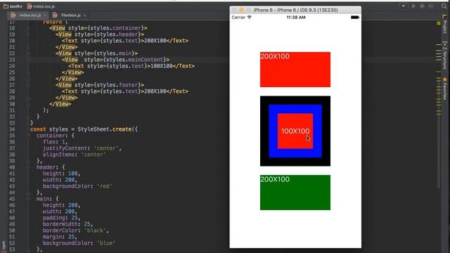Collapse the header style block at line 40

[28, 167]
